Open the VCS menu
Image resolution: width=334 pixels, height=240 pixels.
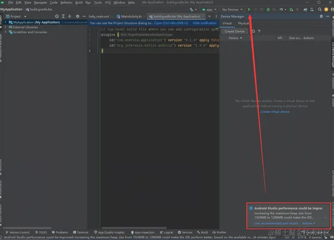tap(108, 3)
